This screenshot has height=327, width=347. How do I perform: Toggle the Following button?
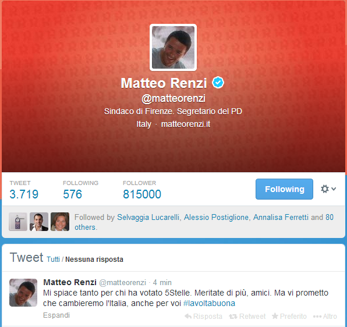[284, 189]
